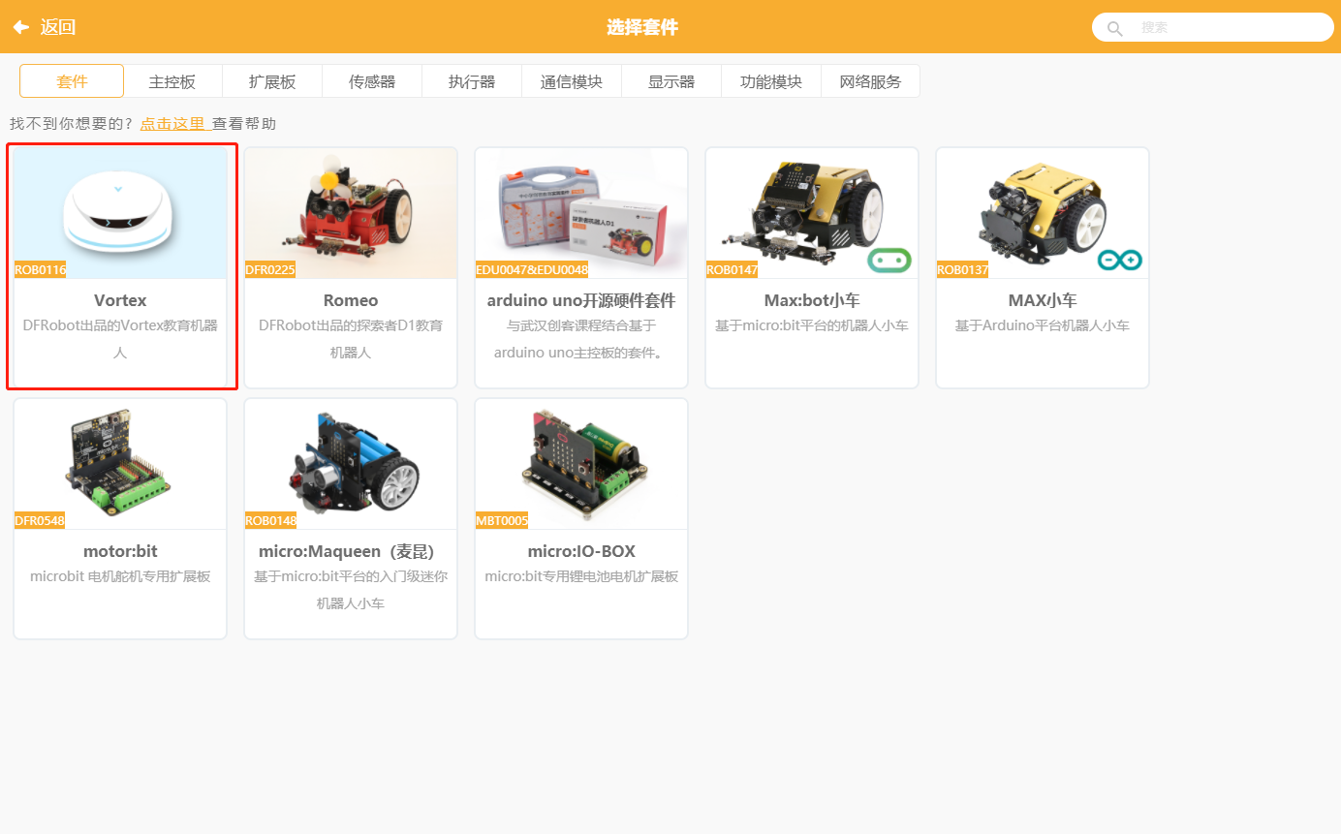Open the 点击这里 help link

174,123
